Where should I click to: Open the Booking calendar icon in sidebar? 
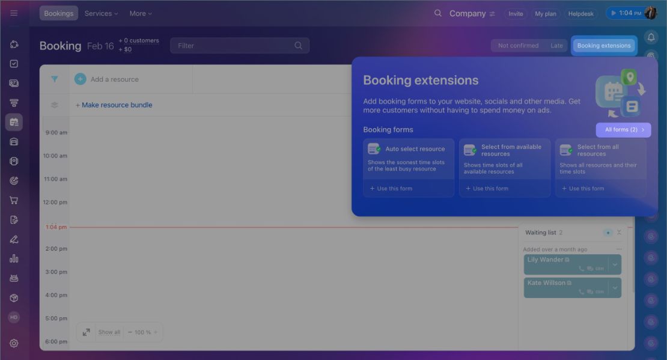(14, 123)
